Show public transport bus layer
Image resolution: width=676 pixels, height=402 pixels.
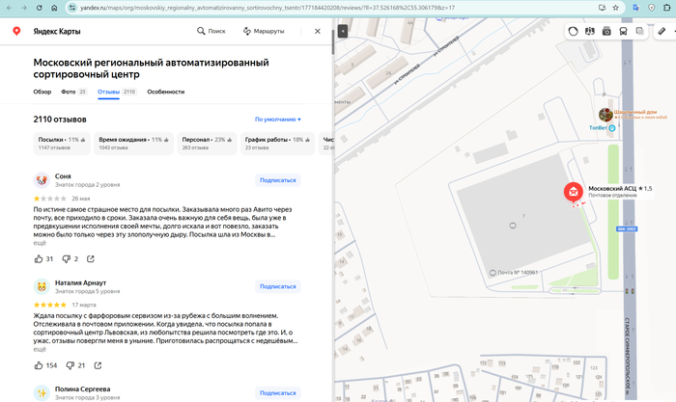tap(624, 31)
